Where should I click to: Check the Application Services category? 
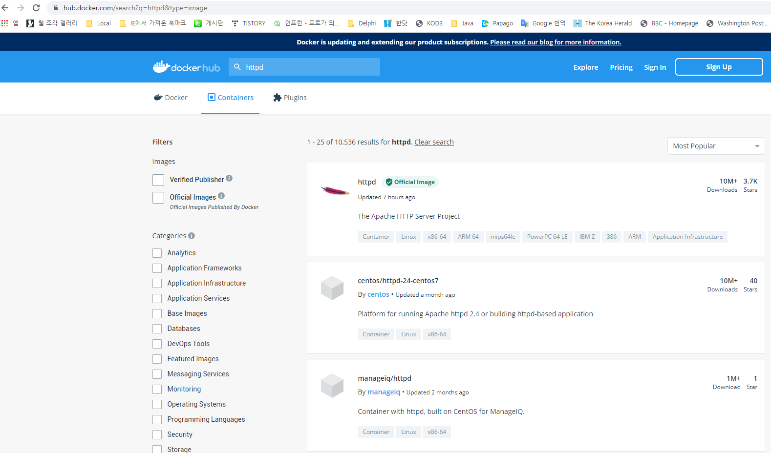[x=157, y=298]
